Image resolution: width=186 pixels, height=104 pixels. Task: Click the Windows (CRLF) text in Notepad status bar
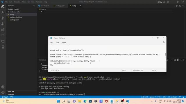[x=138, y=70]
